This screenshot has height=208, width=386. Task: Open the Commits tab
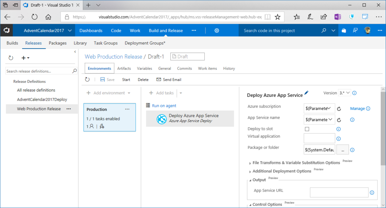point(184,69)
